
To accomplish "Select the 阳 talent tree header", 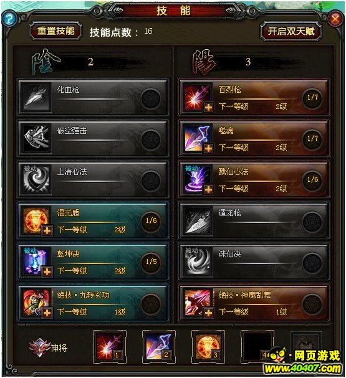I will pyautogui.click(x=204, y=62).
